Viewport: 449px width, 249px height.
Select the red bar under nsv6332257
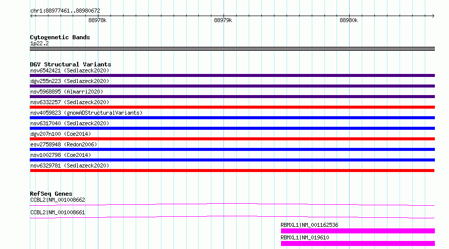(x=232, y=107)
